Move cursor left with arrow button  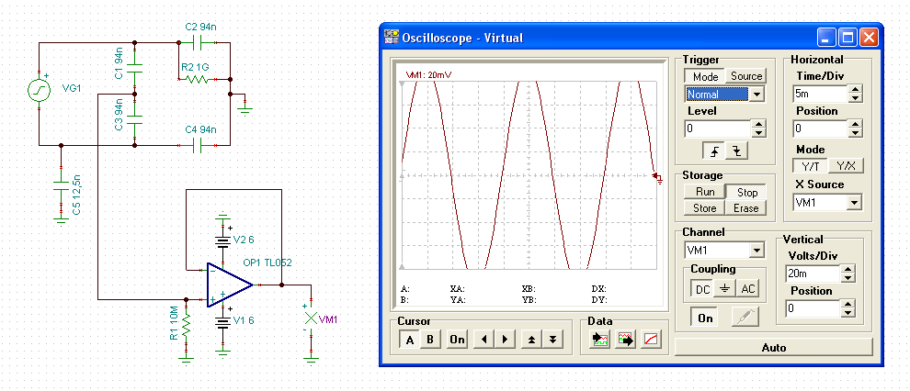pos(483,340)
